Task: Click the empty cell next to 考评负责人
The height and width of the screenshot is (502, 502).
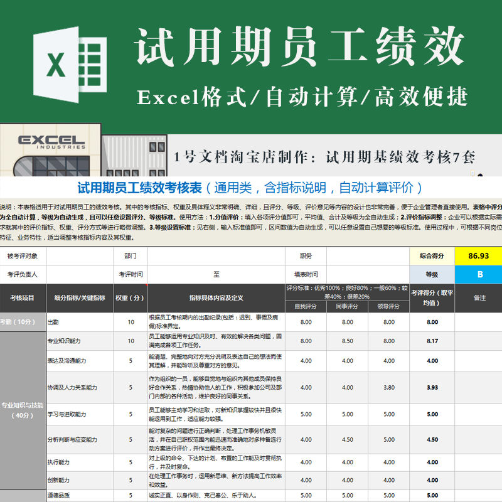Action: tap(80, 274)
